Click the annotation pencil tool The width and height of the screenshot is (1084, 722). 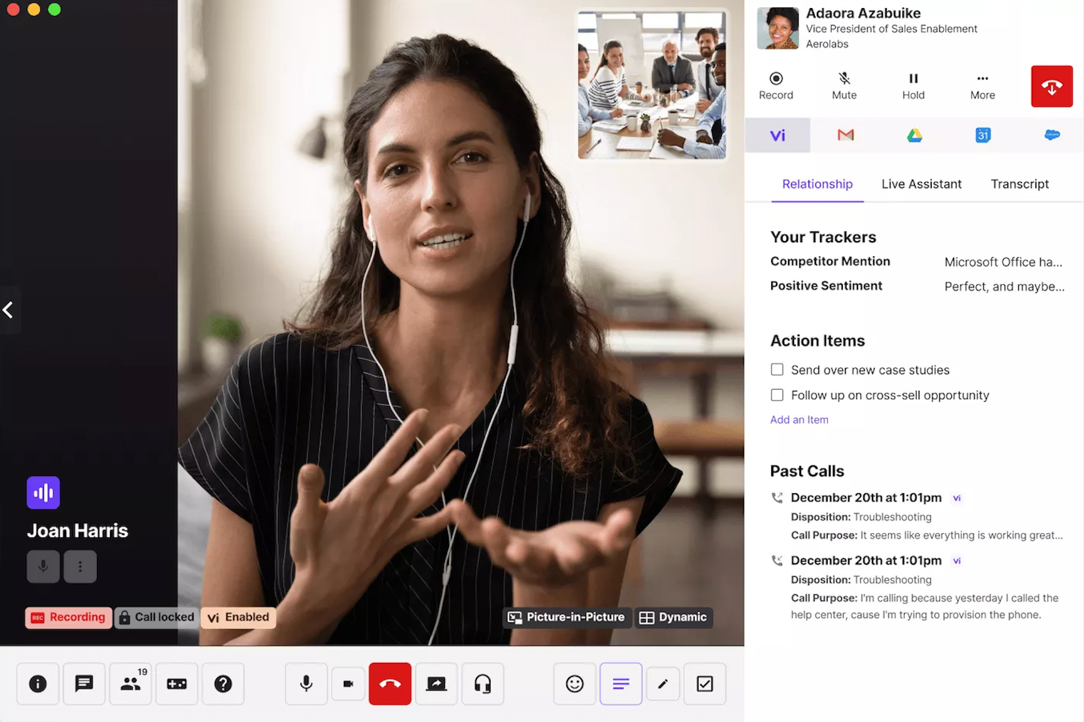coord(662,682)
